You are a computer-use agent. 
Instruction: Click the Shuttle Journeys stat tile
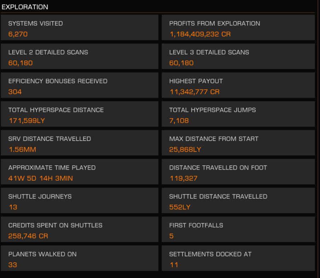(80, 201)
